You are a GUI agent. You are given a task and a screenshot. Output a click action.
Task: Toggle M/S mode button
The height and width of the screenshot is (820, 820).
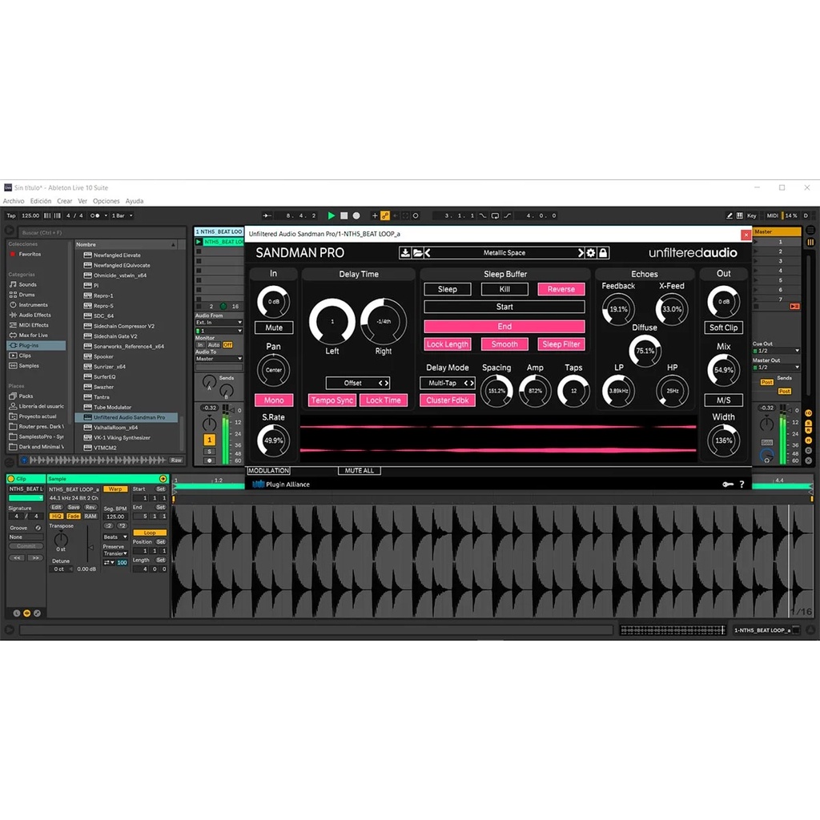(x=723, y=400)
